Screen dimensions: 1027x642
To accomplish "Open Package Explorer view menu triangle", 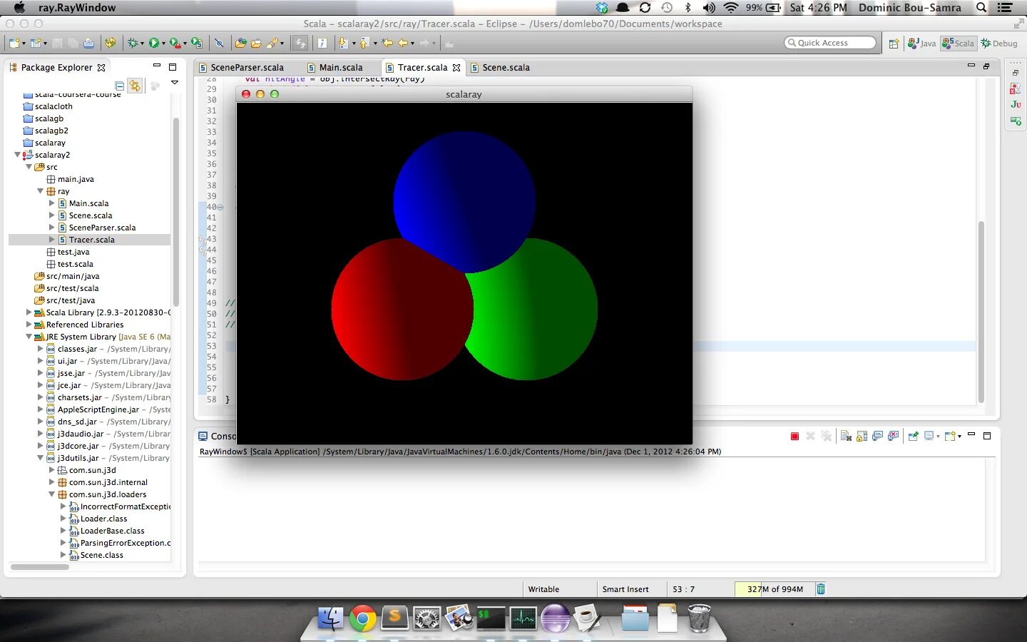I will 175,83.
